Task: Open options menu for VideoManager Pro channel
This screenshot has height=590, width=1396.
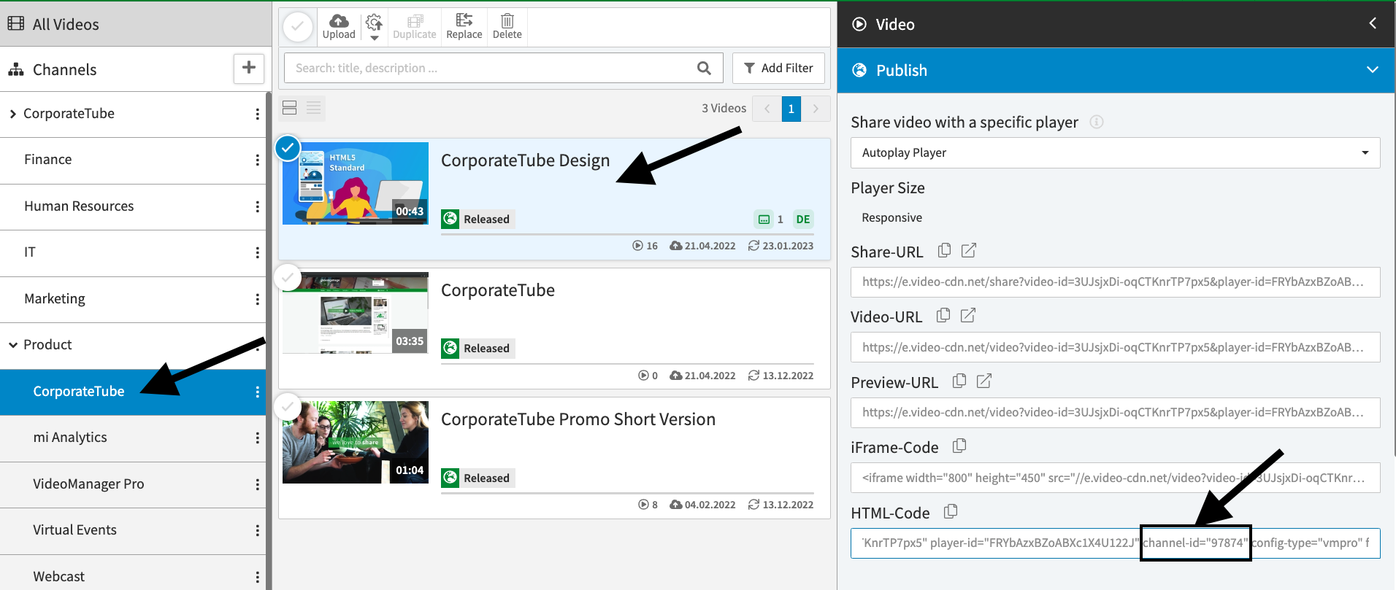Action: coord(257,484)
